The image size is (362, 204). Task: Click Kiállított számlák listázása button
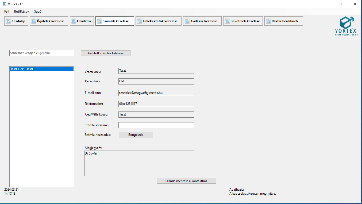pos(106,53)
